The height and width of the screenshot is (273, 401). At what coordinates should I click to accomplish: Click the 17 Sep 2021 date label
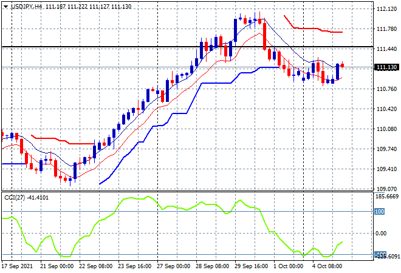18,266
